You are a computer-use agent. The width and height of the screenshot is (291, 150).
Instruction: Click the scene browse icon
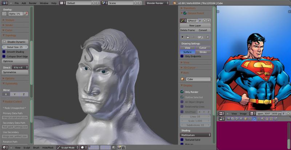104,3
